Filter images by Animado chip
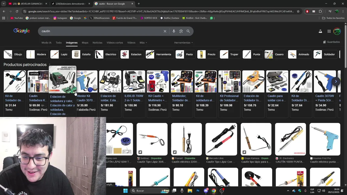 coord(300,54)
